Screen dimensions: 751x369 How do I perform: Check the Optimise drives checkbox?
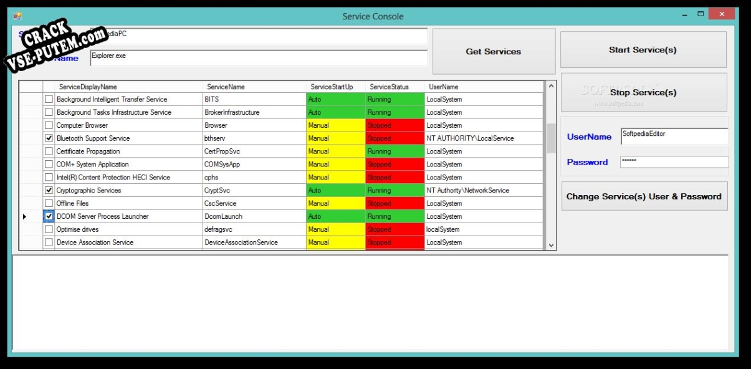coord(49,229)
